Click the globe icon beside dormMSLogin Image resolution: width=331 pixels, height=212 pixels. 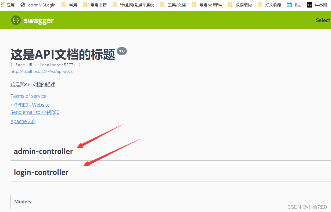pyautogui.click(x=23, y=5)
